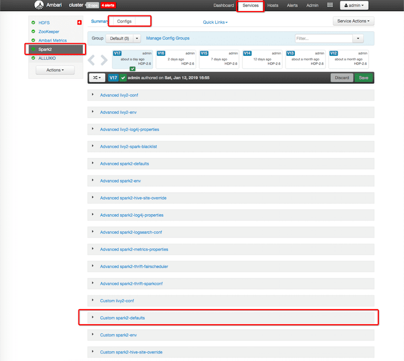404x361 pixels.
Task: Click the ALLUXIO green status icon
Action: [33, 58]
